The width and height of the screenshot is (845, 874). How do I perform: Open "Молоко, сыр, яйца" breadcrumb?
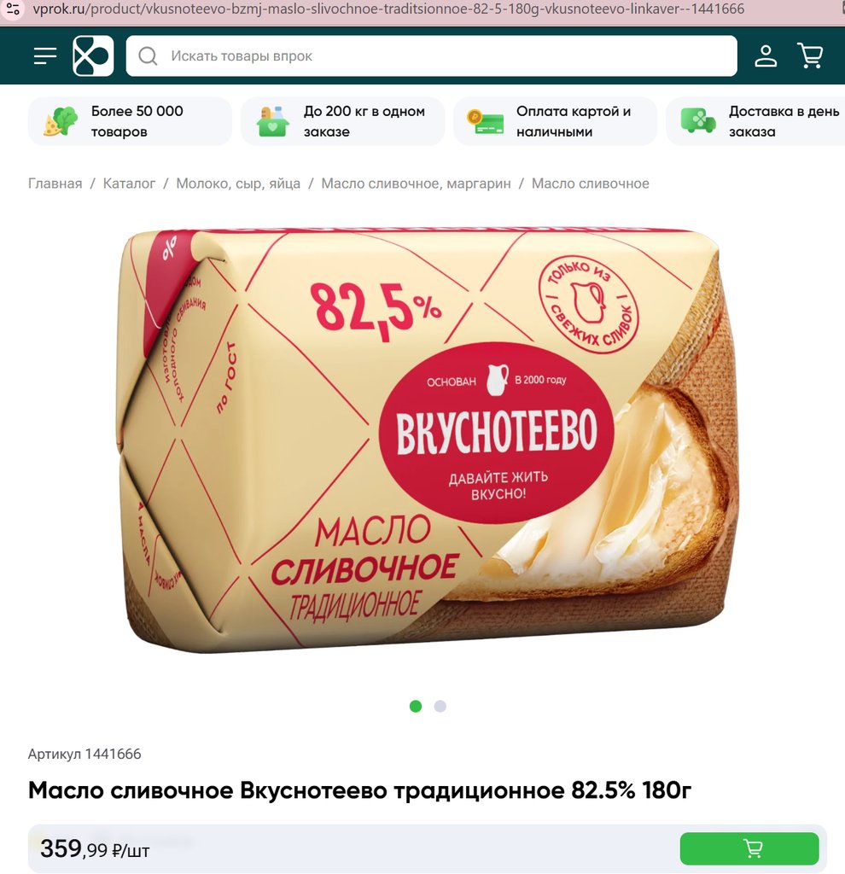pyautogui.click(x=238, y=184)
